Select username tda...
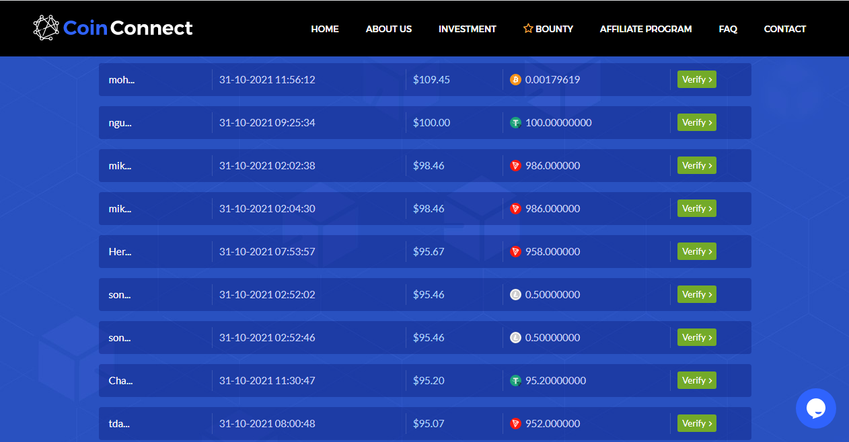This screenshot has height=442, width=849. (x=119, y=424)
